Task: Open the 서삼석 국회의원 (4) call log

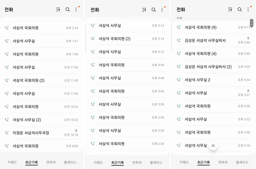Action: click(200, 54)
